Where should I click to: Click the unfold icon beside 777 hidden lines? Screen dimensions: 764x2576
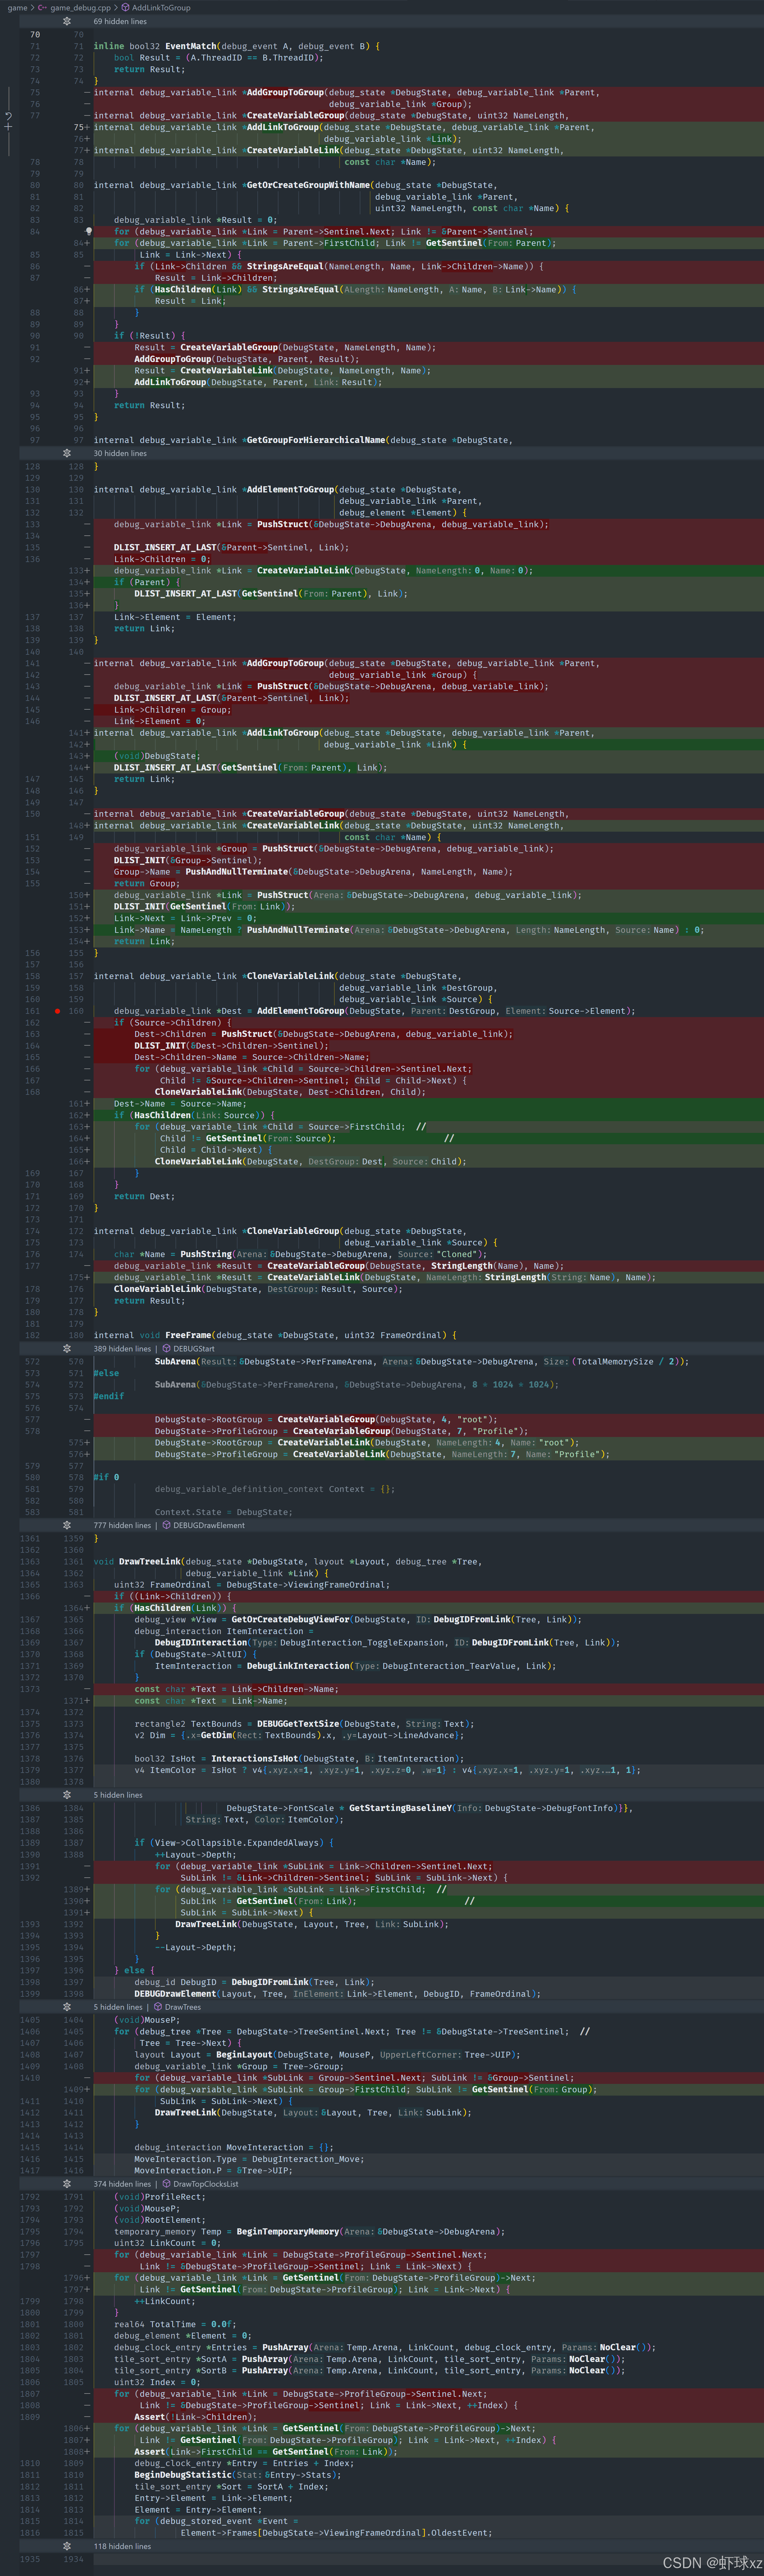pyautogui.click(x=67, y=1525)
